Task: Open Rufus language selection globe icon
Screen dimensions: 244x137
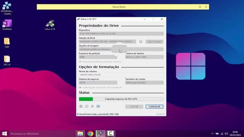Action: coord(81,107)
